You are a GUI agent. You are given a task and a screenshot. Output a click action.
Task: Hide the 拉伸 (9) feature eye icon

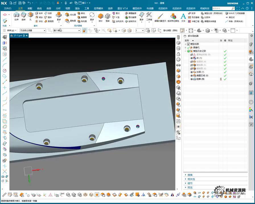click(x=192, y=79)
